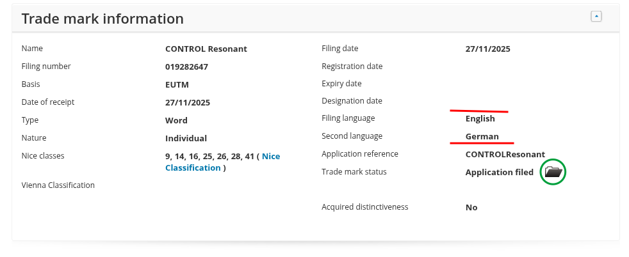Select the Word type value
The image size is (629, 257).
click(176, 120)
